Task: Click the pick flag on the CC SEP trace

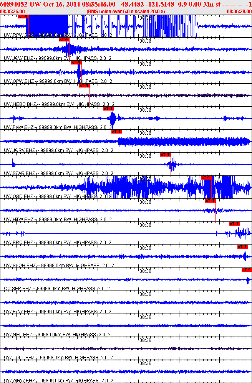Action: [247, 270]
